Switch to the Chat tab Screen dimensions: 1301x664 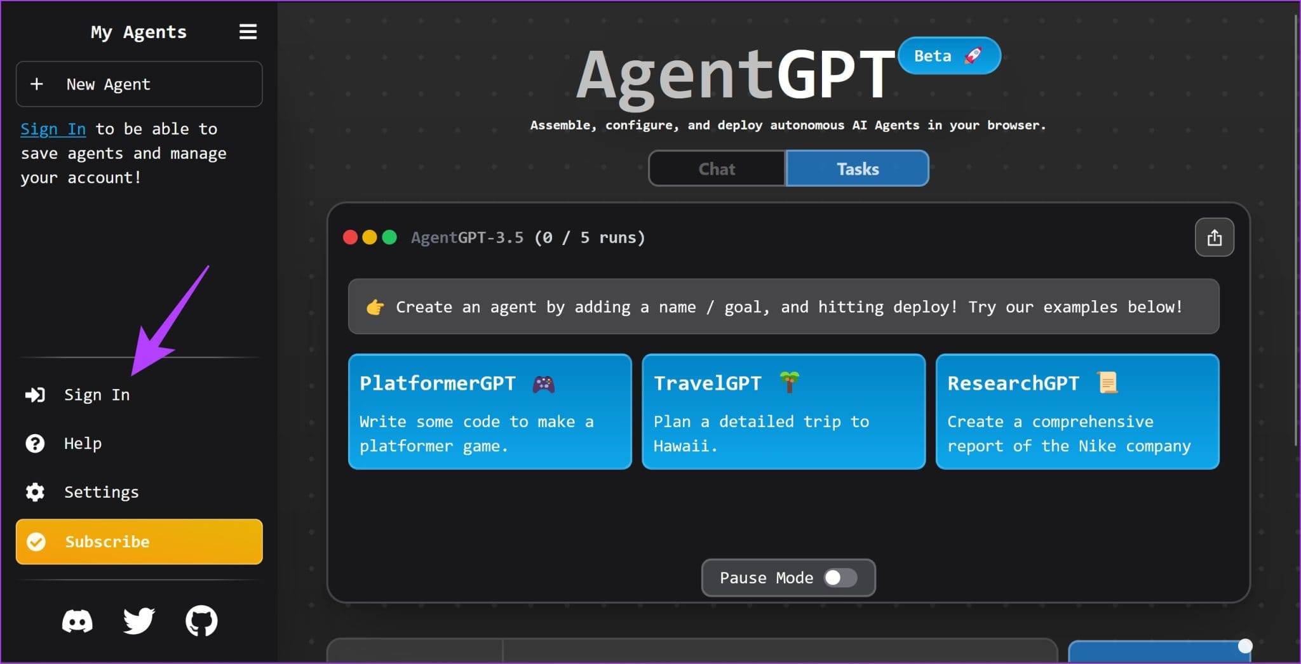pyautogui.click(x=717, y=169)
